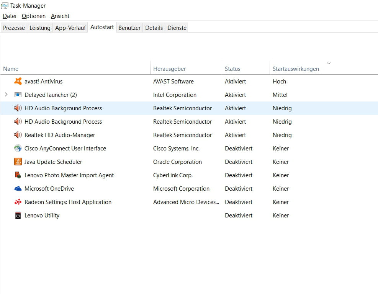Click the Radeon Settings red icon

18,202
